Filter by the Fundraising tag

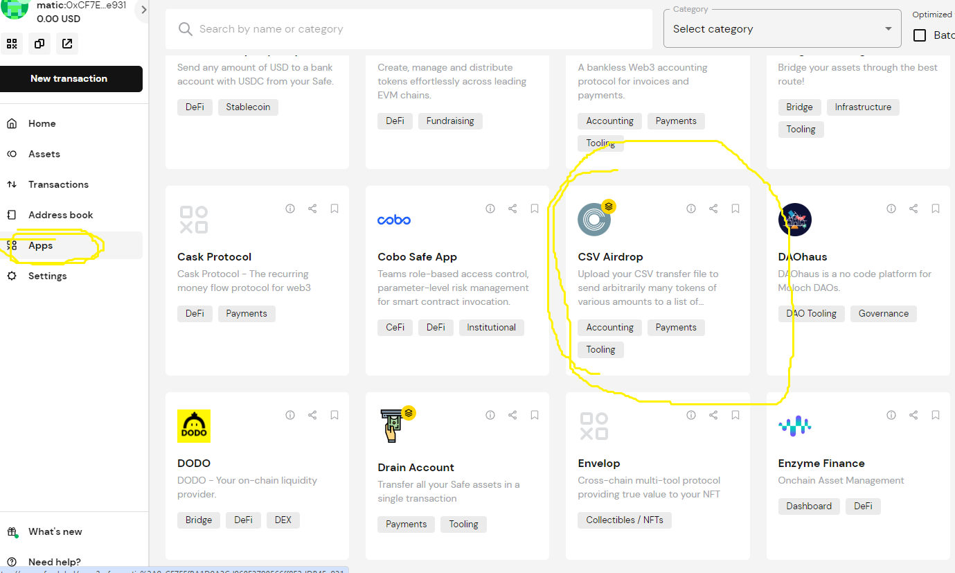(450, 121)
